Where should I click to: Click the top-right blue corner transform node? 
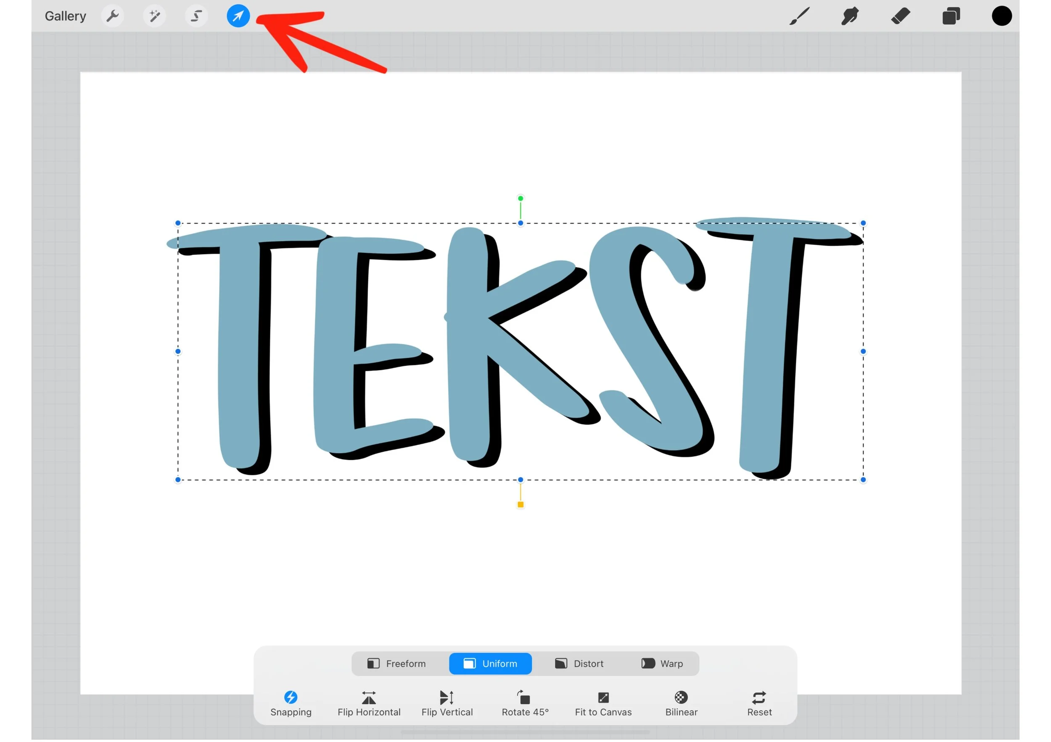pyautogui.click(x=864, y=223)
